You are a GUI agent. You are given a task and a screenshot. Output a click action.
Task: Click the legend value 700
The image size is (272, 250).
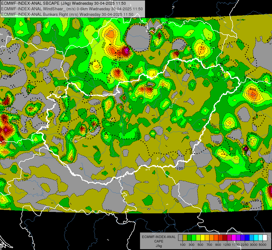(209, 245)
